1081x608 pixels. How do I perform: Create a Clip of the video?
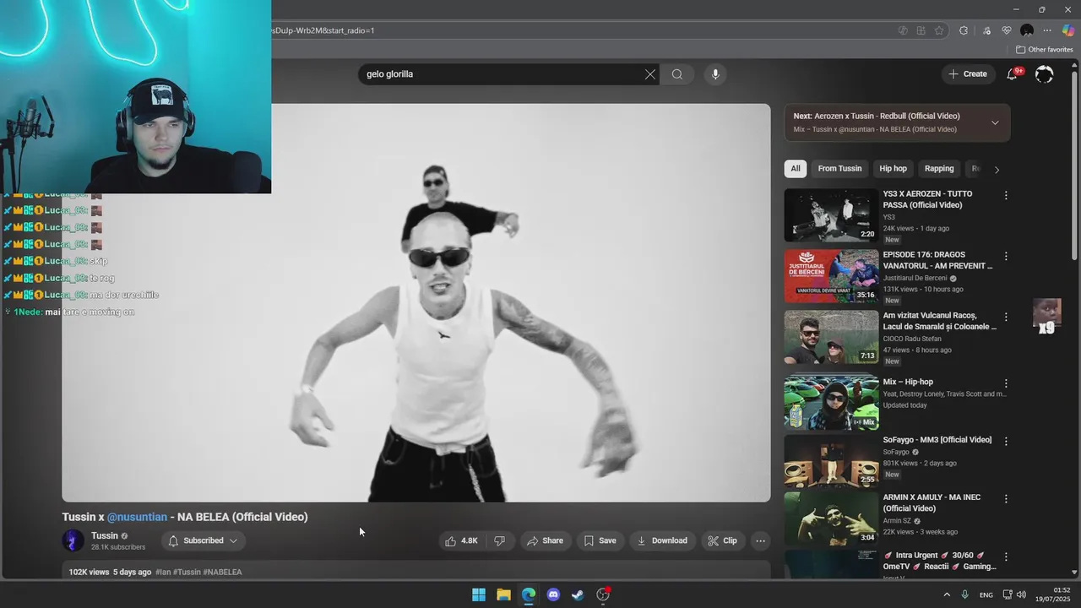(722, 540)
